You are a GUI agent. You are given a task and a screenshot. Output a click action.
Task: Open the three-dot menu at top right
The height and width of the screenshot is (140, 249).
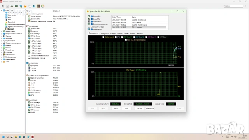246,6
